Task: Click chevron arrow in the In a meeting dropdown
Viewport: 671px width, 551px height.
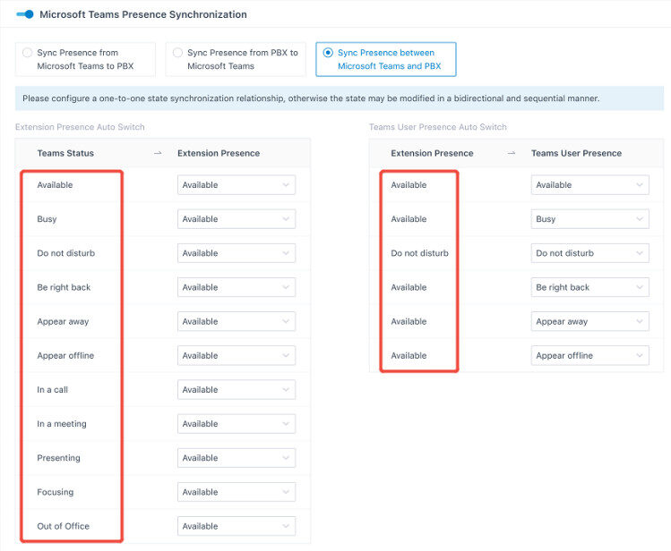Action: 286,424
